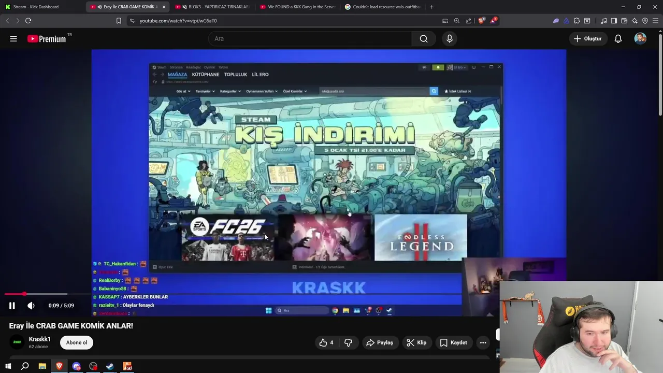Open the Windows Start menu
Screen dimensions: 663x373
[x=8, y=366]
